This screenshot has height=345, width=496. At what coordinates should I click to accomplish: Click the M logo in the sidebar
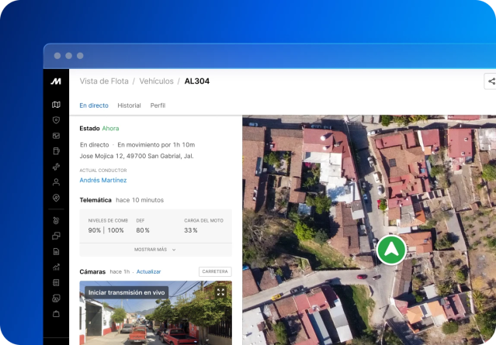click(56, 81)
